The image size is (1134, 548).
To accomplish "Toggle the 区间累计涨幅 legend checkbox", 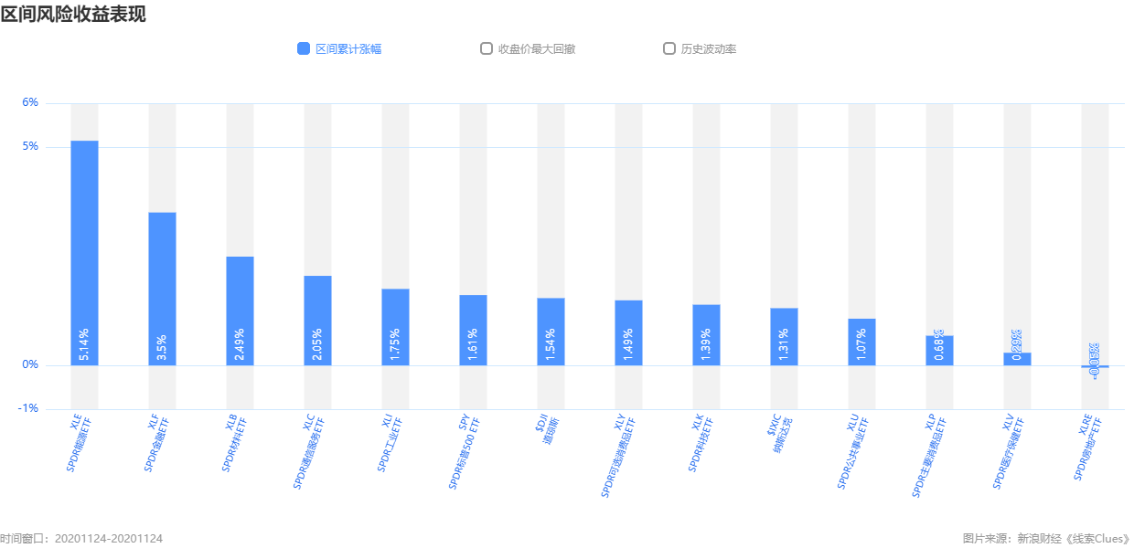I will point(304,48).
